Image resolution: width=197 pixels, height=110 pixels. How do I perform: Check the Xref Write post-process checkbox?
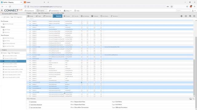point(30,102)
